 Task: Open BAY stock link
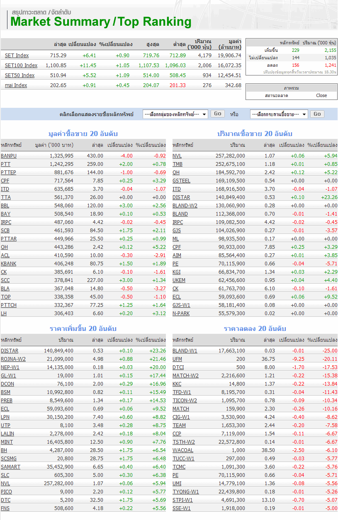pyautogui.click(x=5, y=214)
